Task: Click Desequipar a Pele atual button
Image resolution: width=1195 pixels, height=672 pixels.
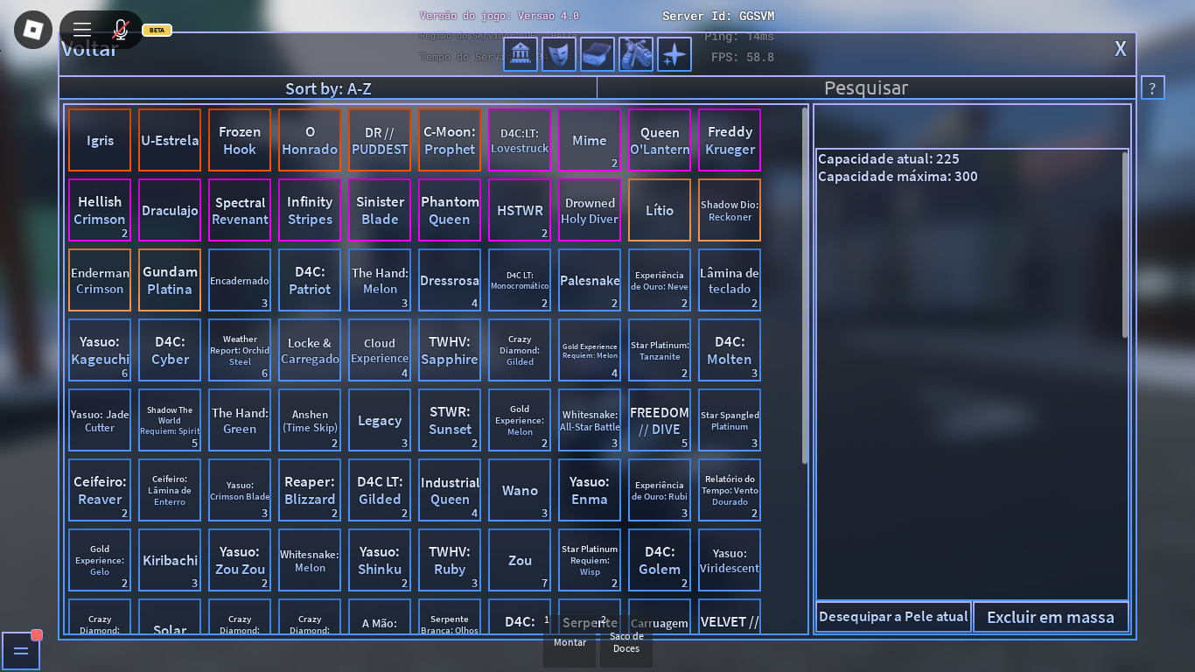Action: tap(893, 617)
